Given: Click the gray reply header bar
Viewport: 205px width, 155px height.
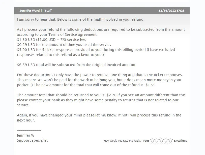Looking at the screenshot, I should coord(102,11).
